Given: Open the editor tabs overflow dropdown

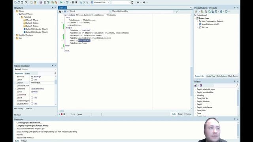Looking at the screenshot, I should (191, 8).
